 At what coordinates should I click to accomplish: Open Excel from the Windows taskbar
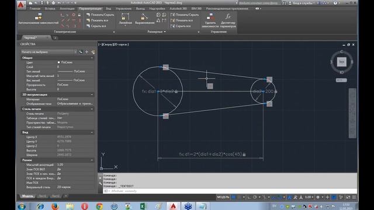(x=143, y=206)
